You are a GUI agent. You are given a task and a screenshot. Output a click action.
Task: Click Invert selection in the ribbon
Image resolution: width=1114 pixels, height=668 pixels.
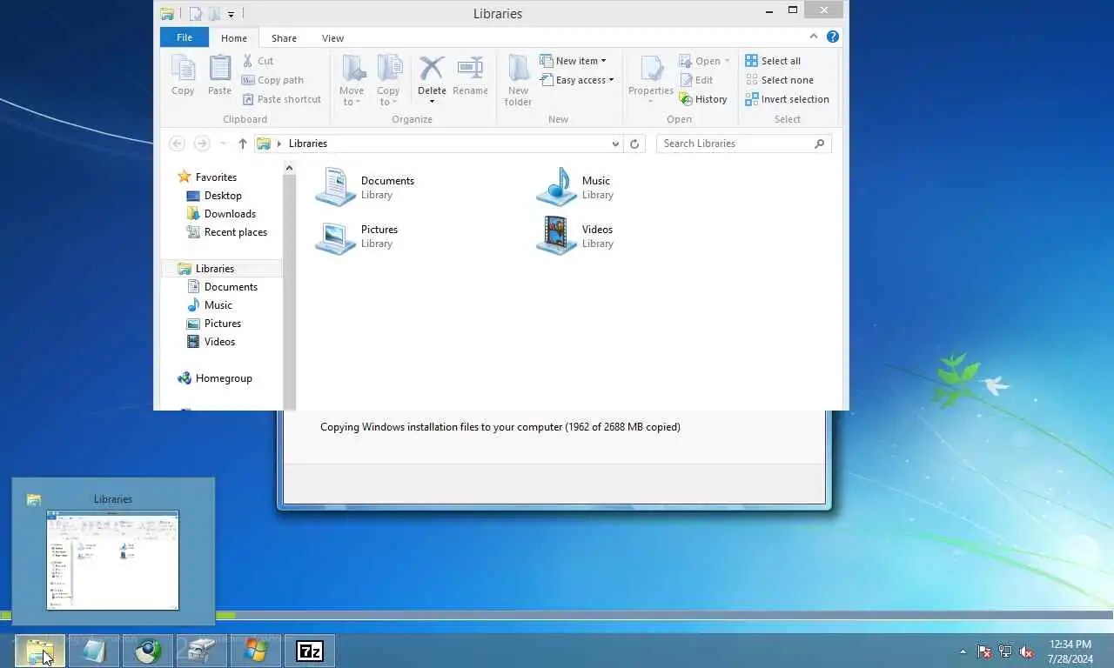pyautogui.click(x=787, y=99)
